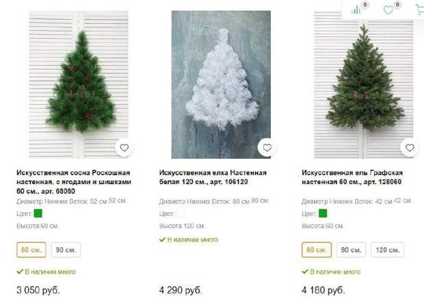Open the Искусственная сосна Роскошная product title

74,182
